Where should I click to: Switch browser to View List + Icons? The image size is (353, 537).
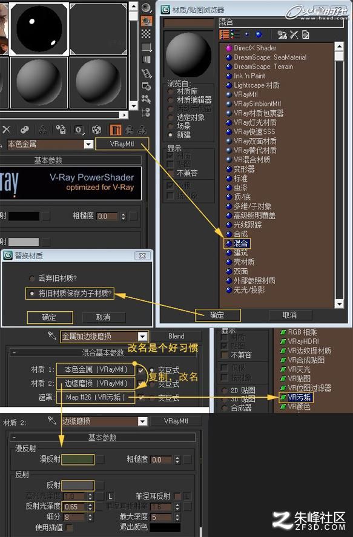click(x=235, y=35)
